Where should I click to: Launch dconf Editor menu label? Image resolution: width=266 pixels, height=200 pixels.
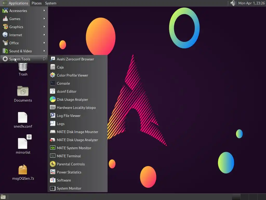tap(66, 91)
